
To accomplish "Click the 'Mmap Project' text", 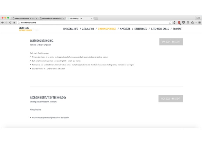I will coord(35,110).
